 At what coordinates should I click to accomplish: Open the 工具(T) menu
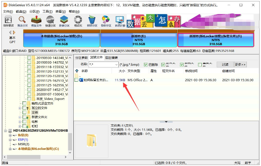(48, 11)
